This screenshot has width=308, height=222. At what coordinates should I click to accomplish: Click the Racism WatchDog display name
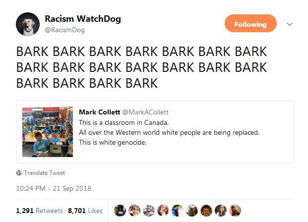[83, 19]
